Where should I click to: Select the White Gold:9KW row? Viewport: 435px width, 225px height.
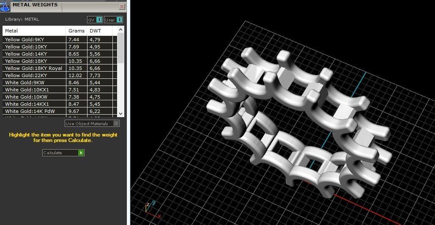click(x=60, y=83)
